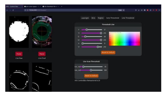Click the tracking protection shield in address bar
Image resolution: width=165 pixels, height=94 pixels.
point(25,10)
